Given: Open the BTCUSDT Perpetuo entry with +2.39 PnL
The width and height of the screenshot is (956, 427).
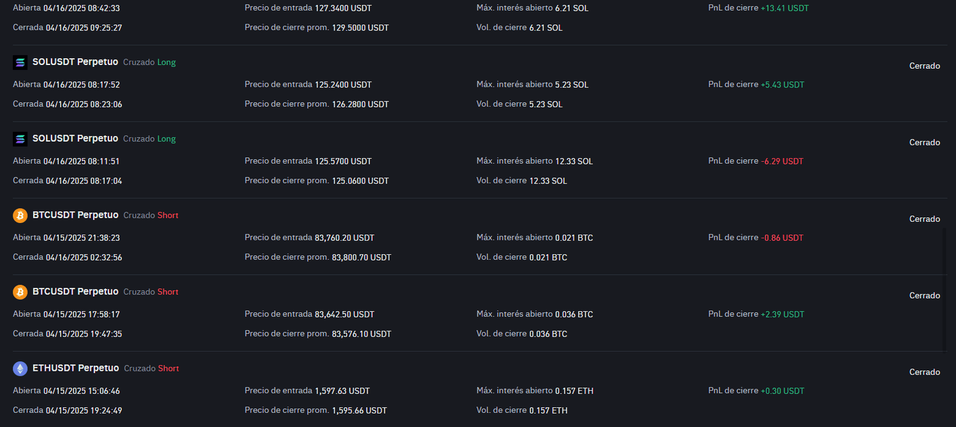Looking at the screenshot, I should [x=75, y=291].
